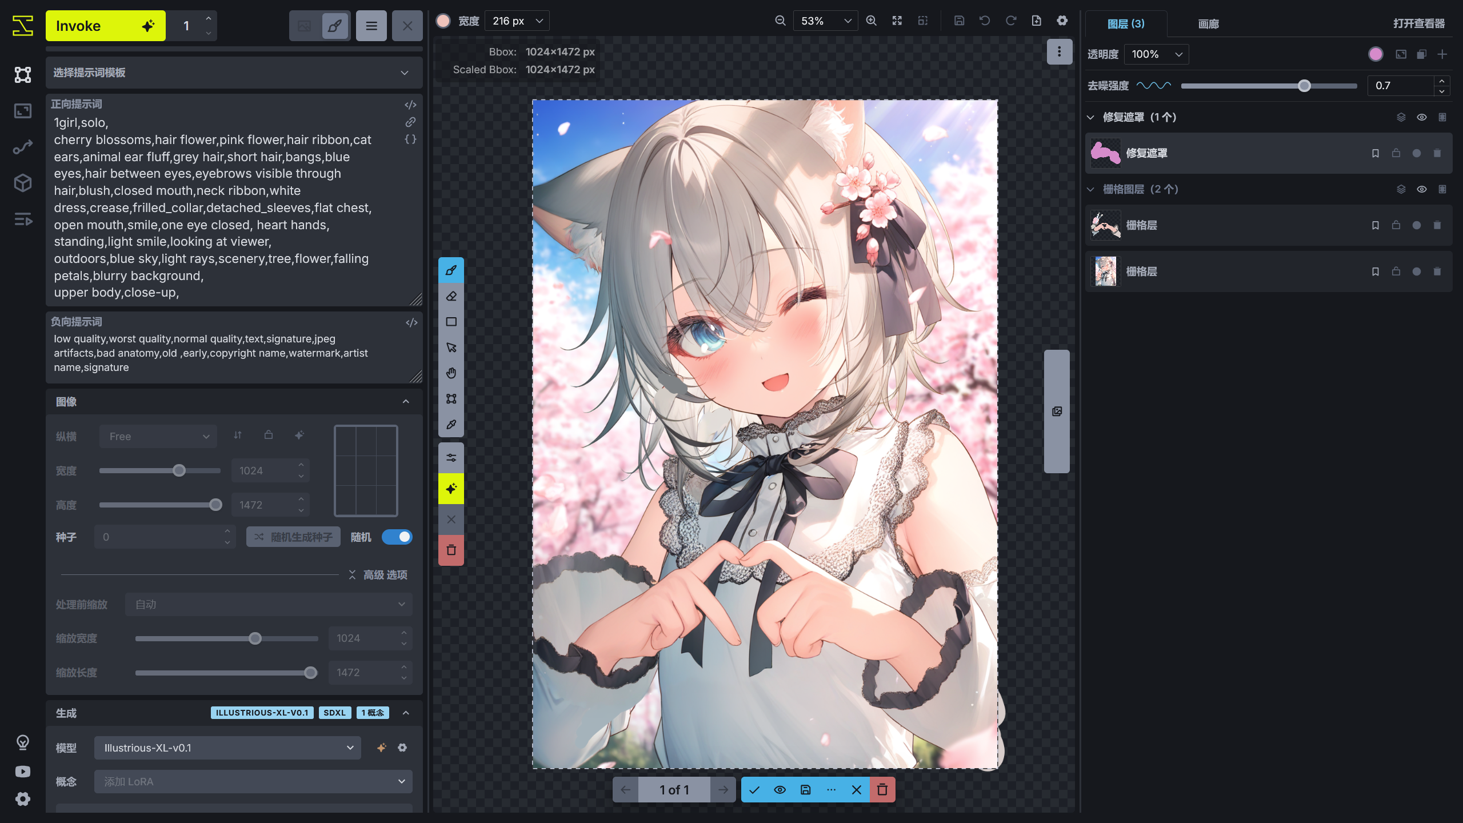Open the 图层 (3) tab
Screen dimensions: 1463x823
coord(1126,23)
